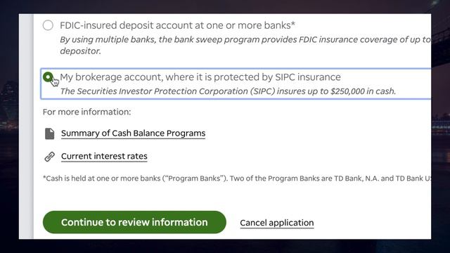Click the chain link icon beside Current interest rates
Screen dimensions: 450x253
[49, 157]
